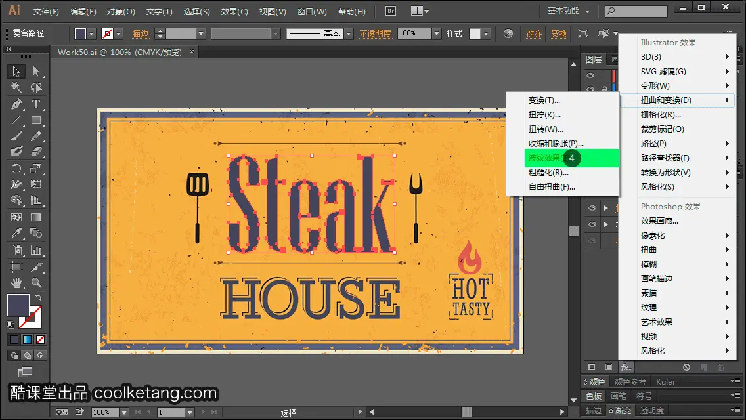Image resolution: width=746 pixels, height=420 pixels.
Task: Open the Bridge (Br) icon
Action: [391, 11]
